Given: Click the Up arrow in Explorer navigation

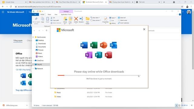Looking at the screenshot, I should tap(46, 31).
